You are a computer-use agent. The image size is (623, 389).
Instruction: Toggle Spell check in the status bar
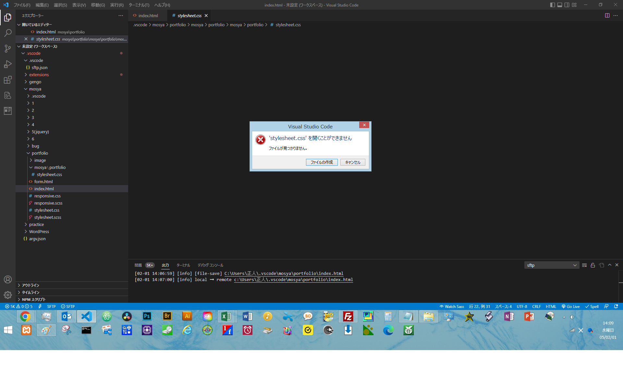pyautogui.click(x=592, y=306)
